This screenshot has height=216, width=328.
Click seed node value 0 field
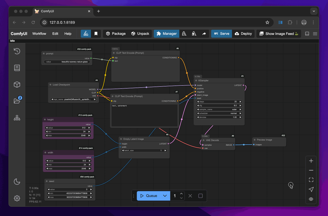coord(70,189)
